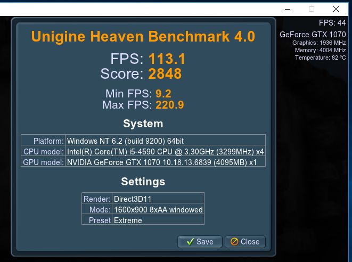Screen dimensions: 352x262
Task: Click the Platform: label cell
Action: [43, 141]
